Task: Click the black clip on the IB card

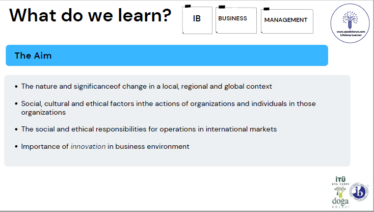Action: tap(188, 7)
